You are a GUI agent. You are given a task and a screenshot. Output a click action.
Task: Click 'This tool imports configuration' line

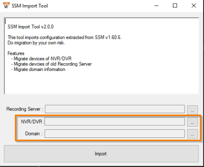[65, 38]
